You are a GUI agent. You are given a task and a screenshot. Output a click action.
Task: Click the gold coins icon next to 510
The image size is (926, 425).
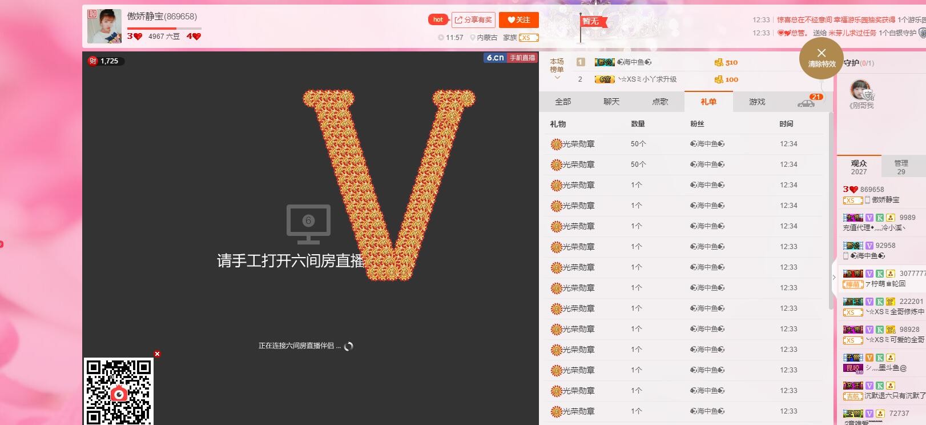[719, 62]
